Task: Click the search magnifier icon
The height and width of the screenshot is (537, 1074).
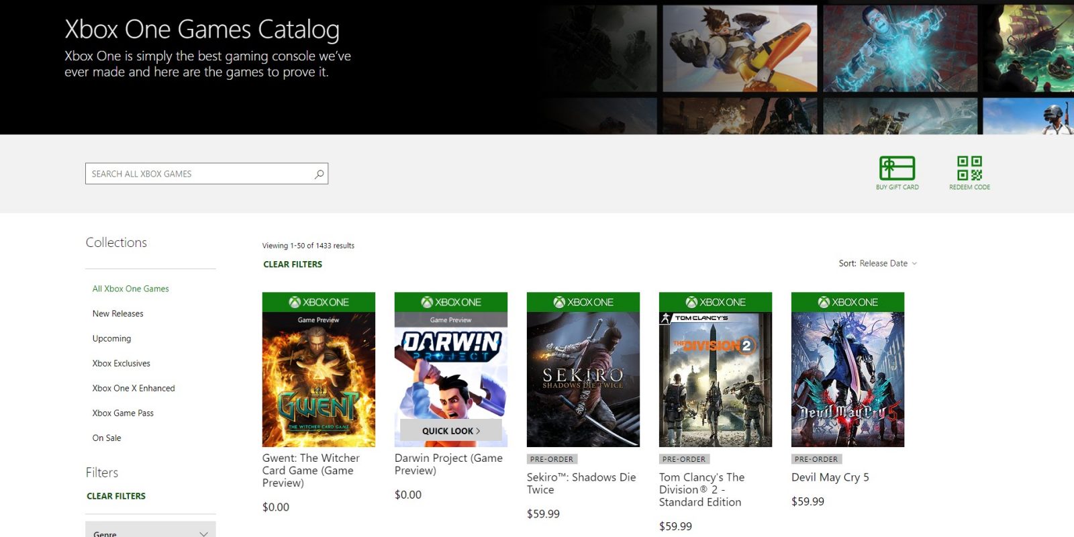Action: [319, 174]
